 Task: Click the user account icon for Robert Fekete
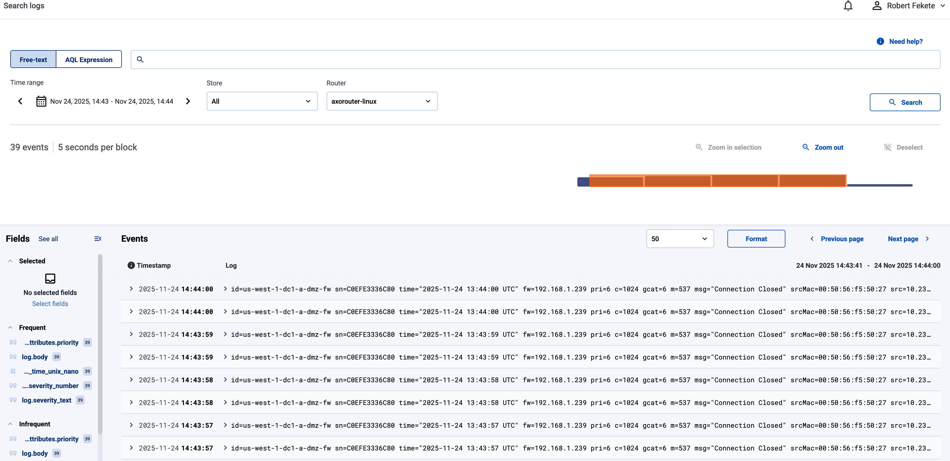click(877, 6)
